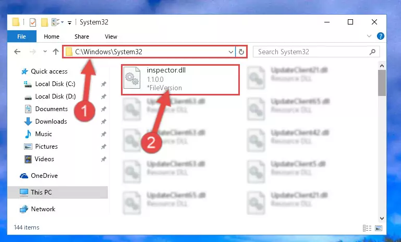Expand the ribbon with the chevron
Image resolution: width=401 pixels, height=242 pixels.
pos(369,36)
